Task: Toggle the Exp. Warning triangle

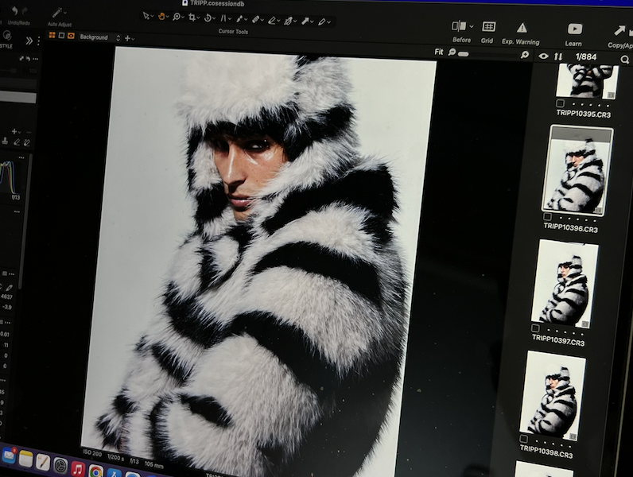Action: [522, 28]
